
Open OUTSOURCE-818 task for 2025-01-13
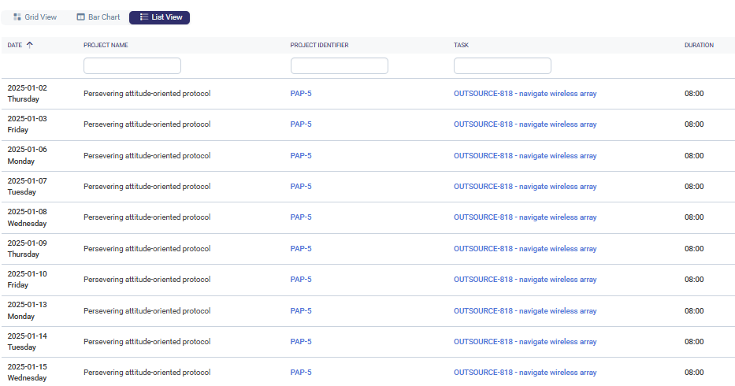pyautogui.click(x=525, y=311)
